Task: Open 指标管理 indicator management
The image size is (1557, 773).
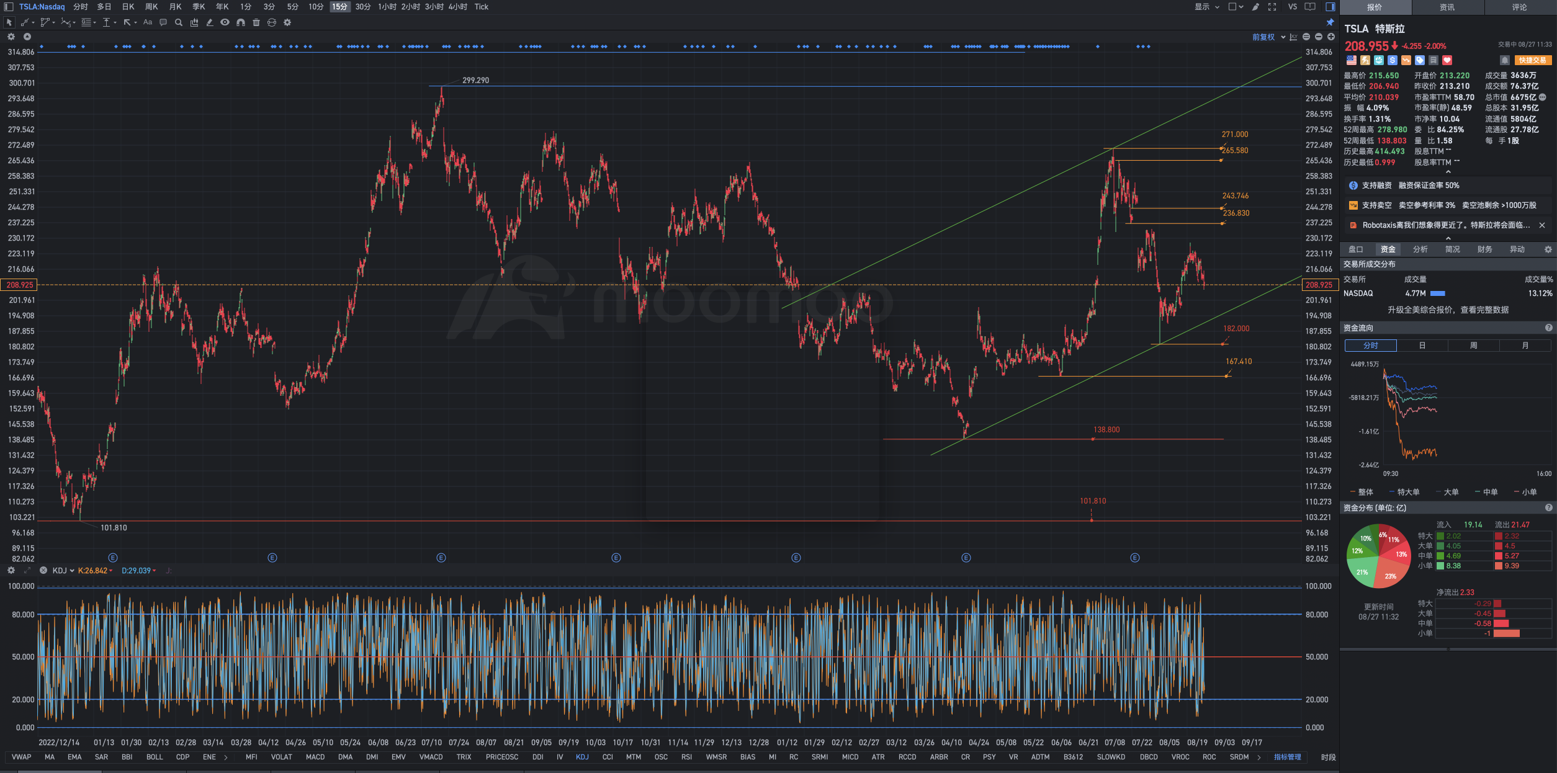Action: point(1288,757)
